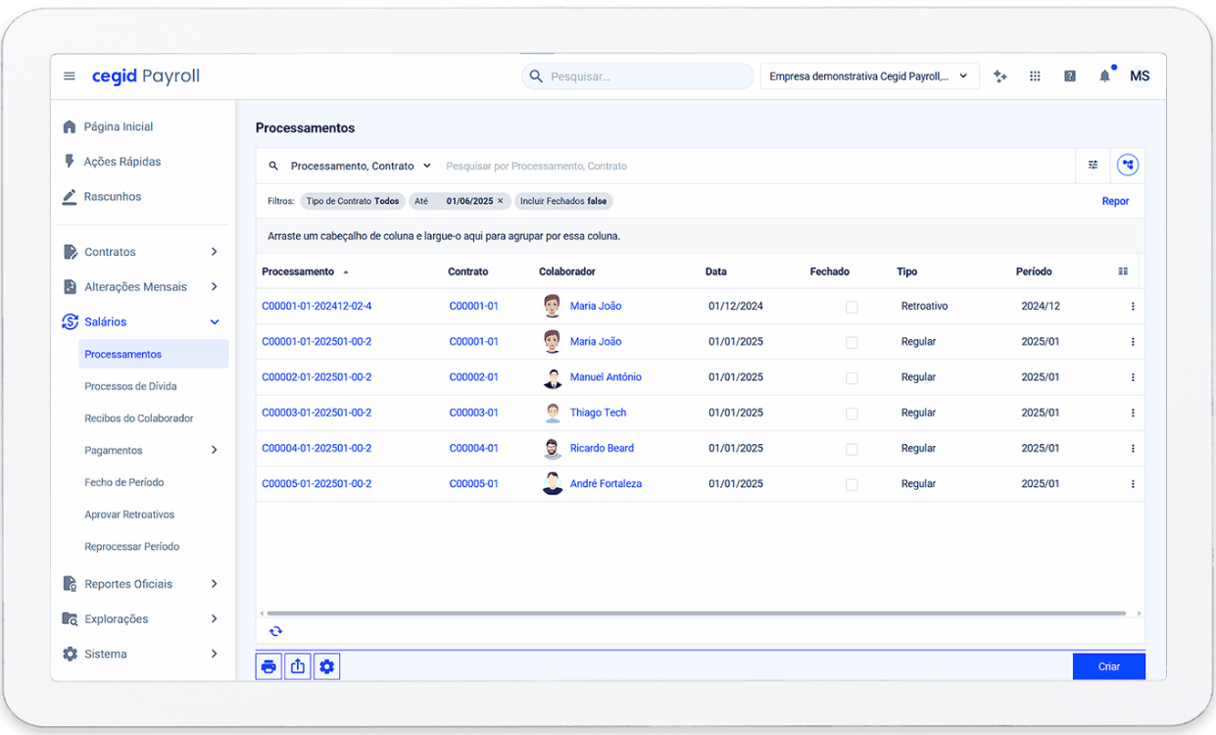This screenshot has height=735, width=1216.
Task: Open row menu for C00001-01-202501-00-2
Action: tap(1133, 342)
